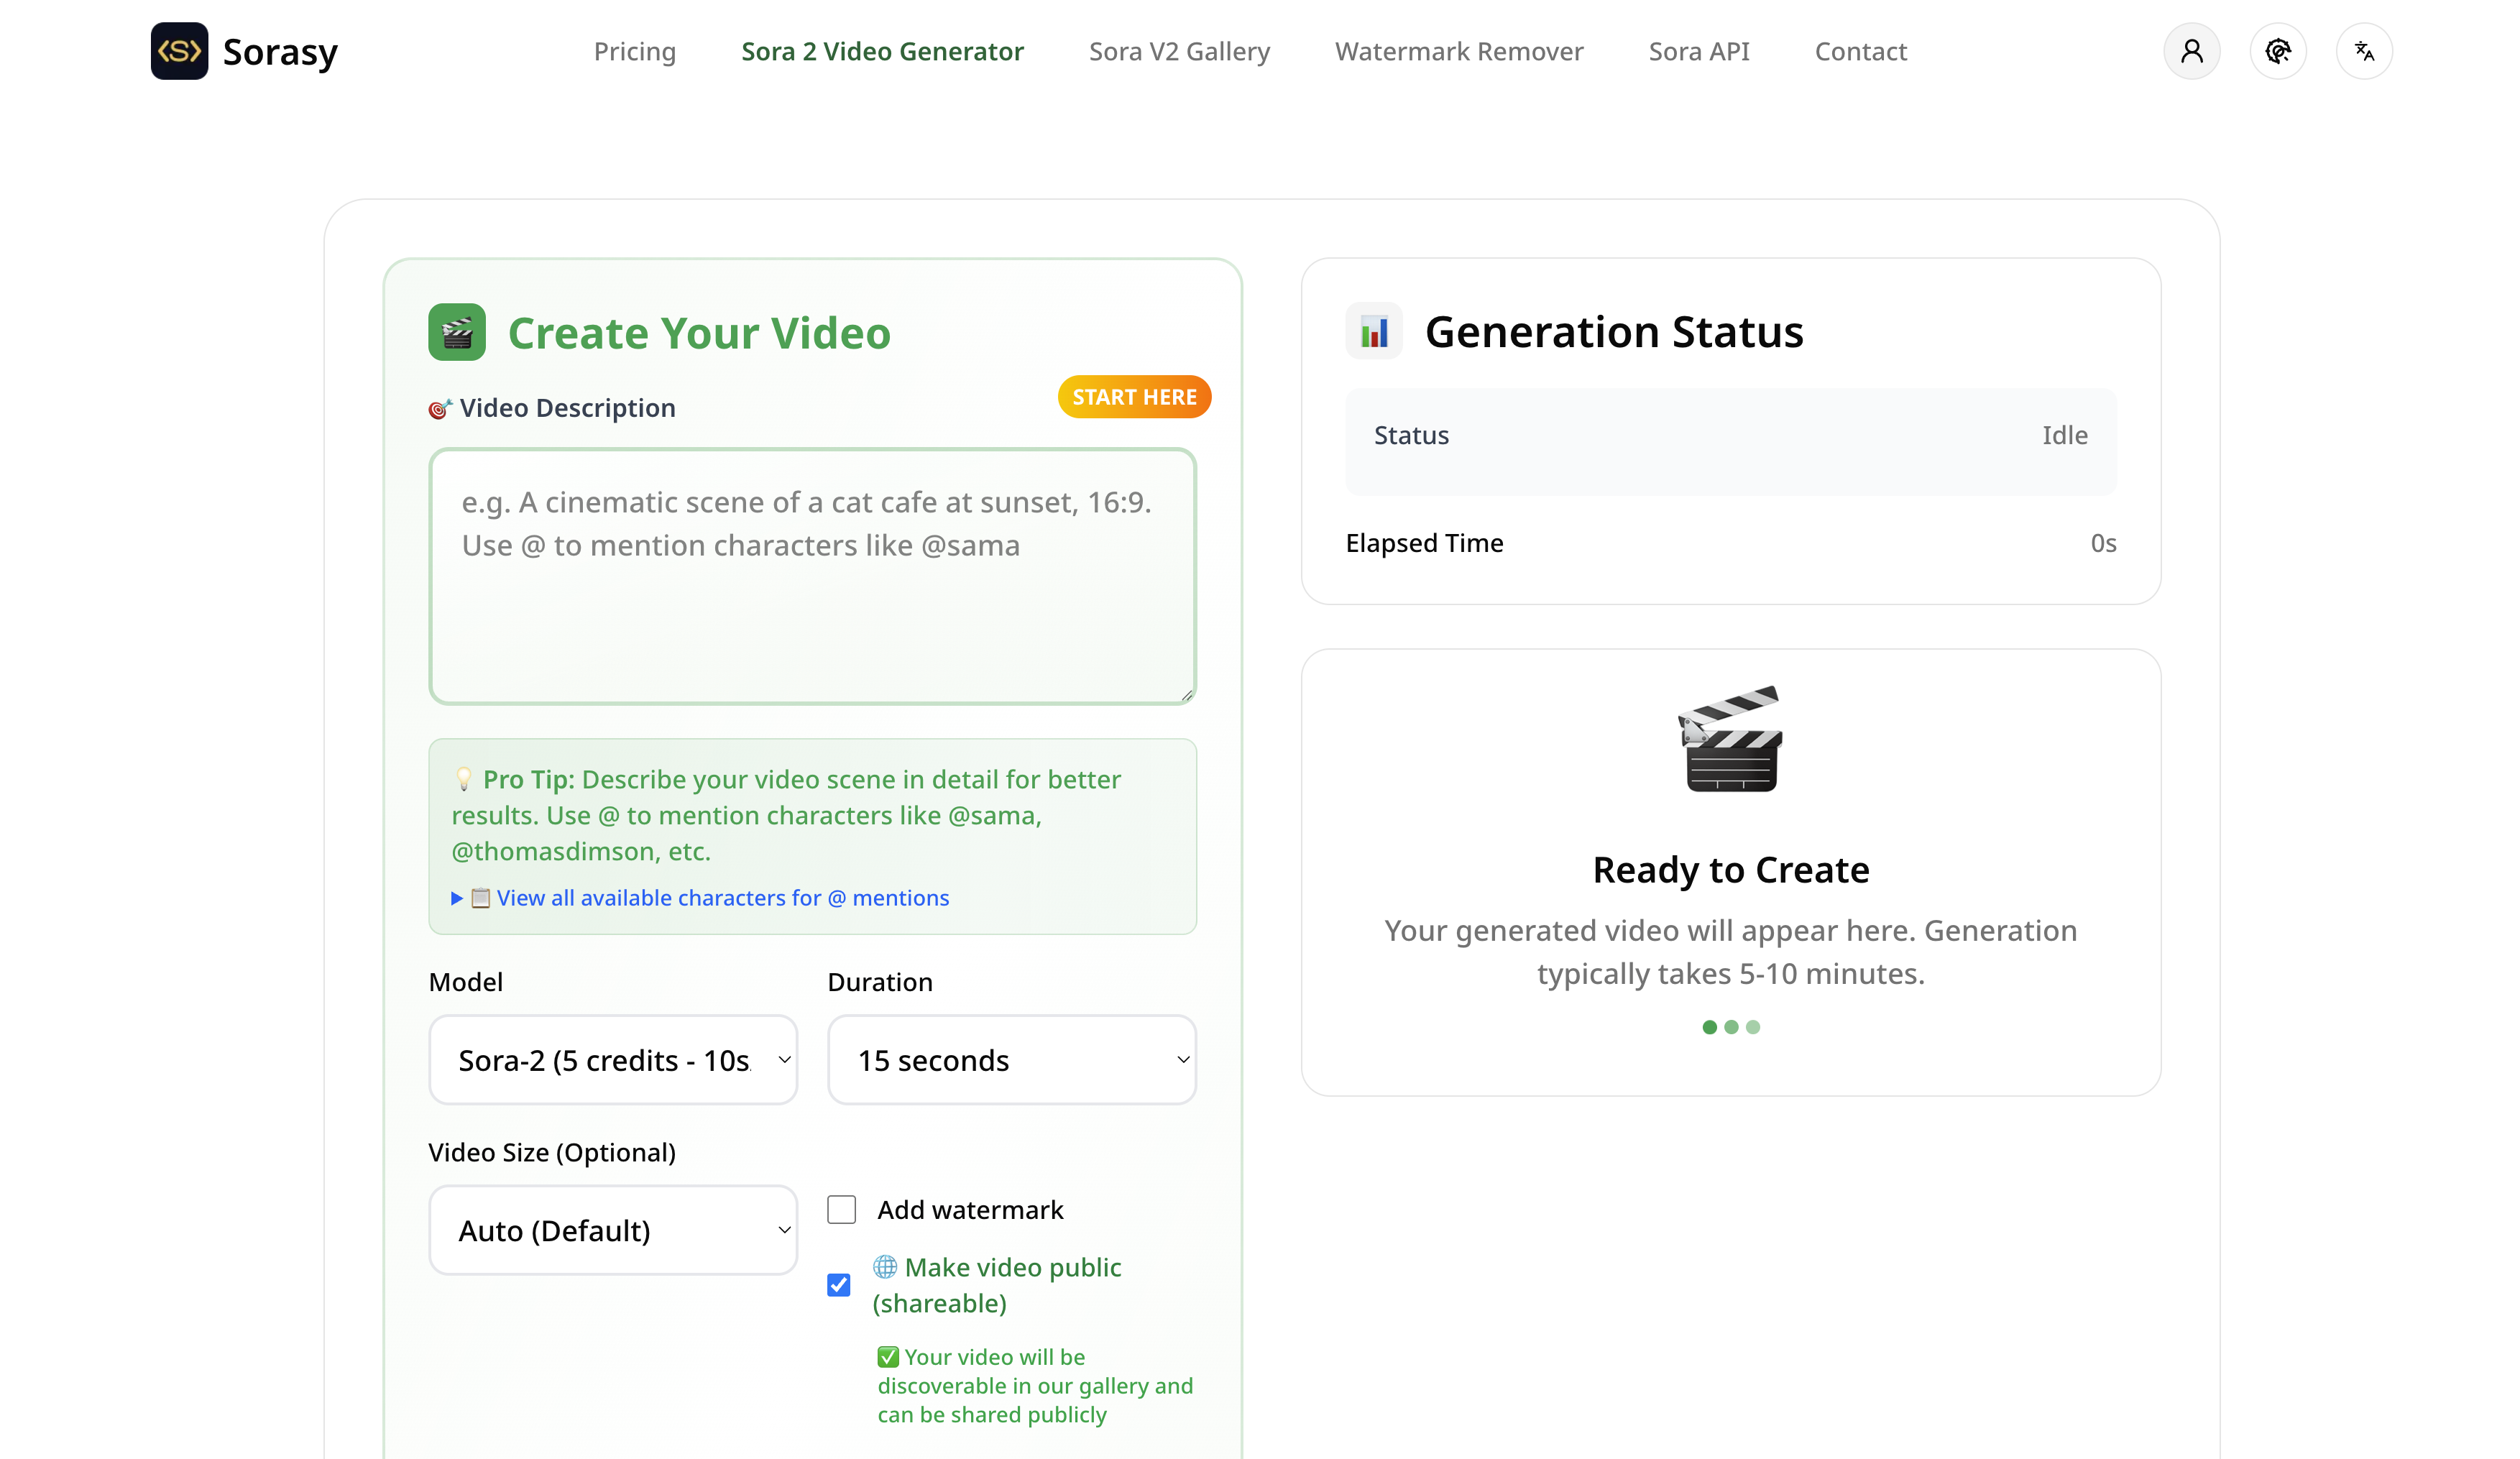Open the language translation icon
The image size is (2520, 1459).
pos(2363,51)
